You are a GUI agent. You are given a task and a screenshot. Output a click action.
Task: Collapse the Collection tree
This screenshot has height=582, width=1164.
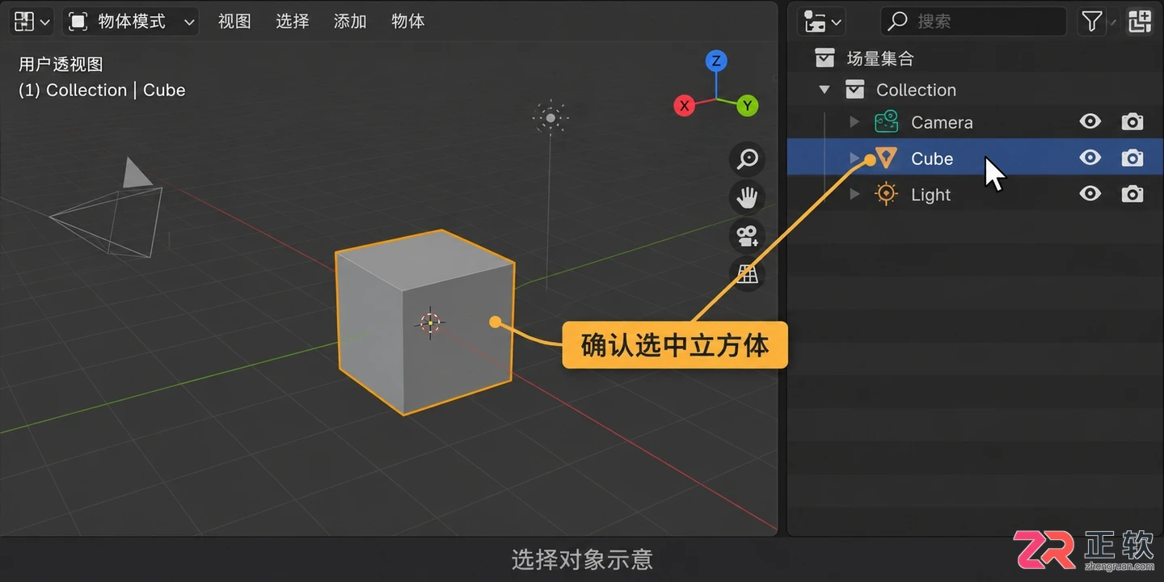click(824, 90)
